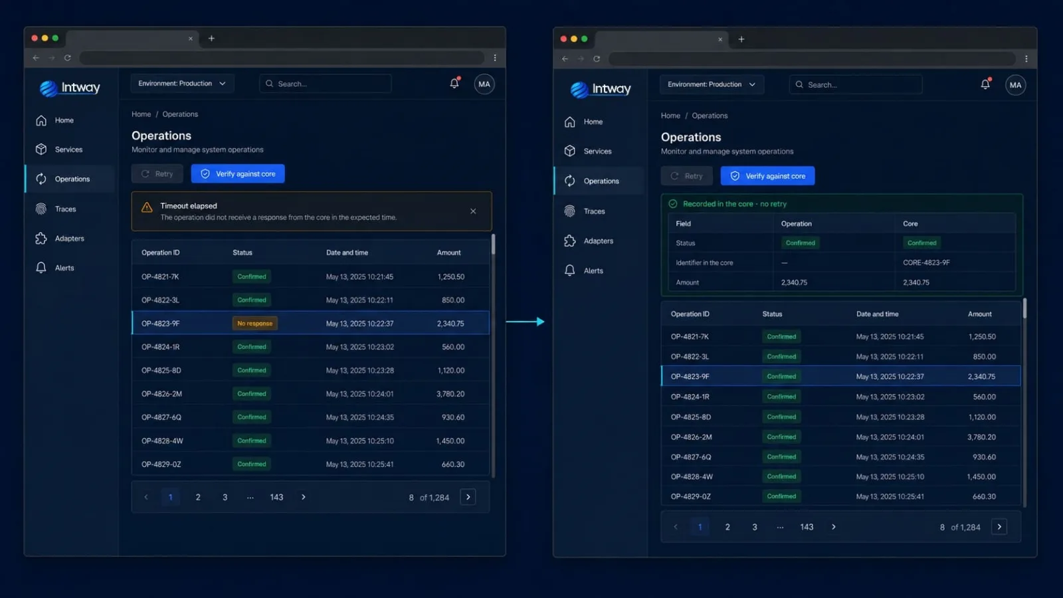Screen dimensions: 1063x598
Task: Click Status column header in right table
Action: coord(772,314)
